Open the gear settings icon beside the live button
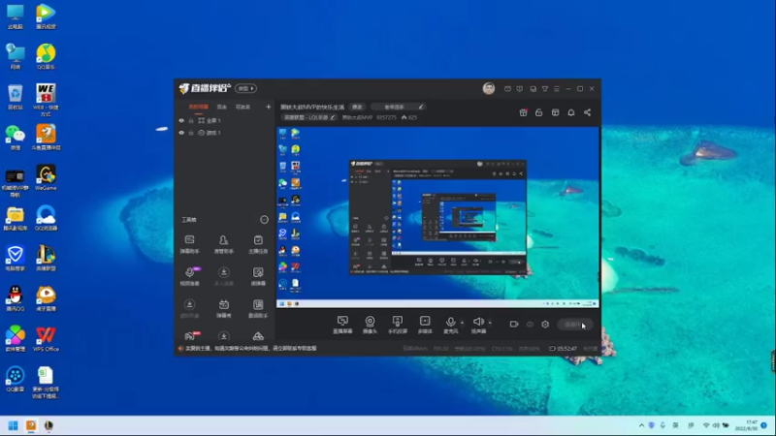776x436 pixels. (x=545, y=325)
